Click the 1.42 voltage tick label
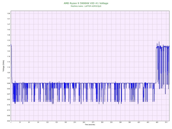 [8, 30]
